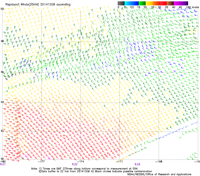Click the latitude axis label 42
Viewport: 200px width, 176px height.
[2, 131]
